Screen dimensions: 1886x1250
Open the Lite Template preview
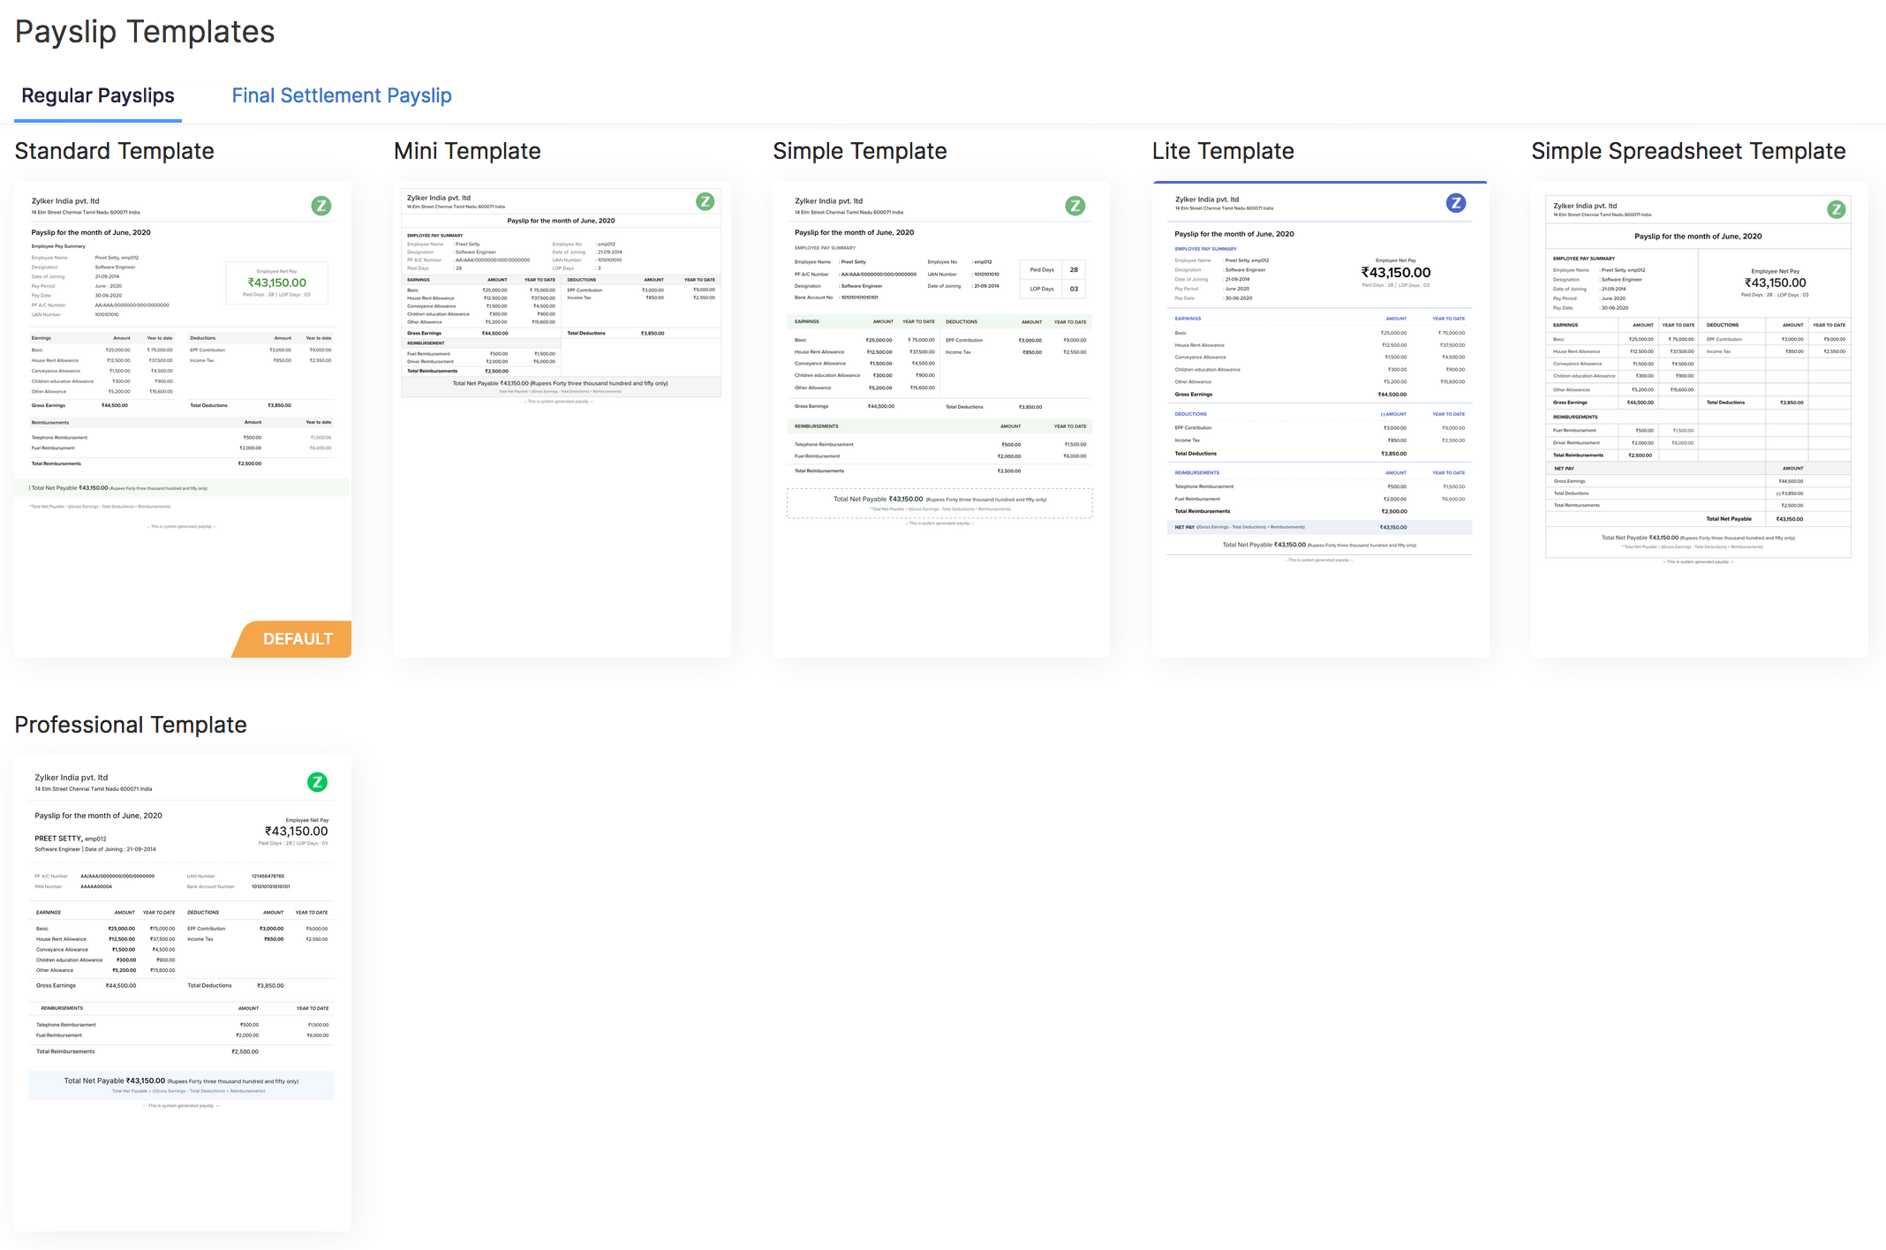(1320, 415)
